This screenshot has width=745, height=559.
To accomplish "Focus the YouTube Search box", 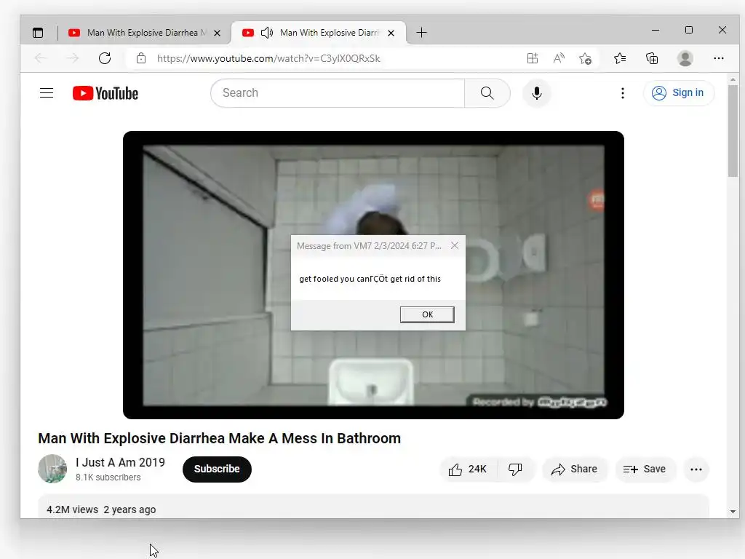I will pyautogui.click(x=338, y=92).
